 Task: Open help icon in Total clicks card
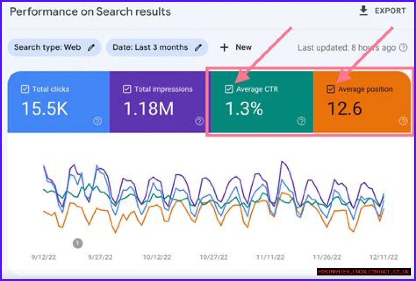click(98, 121)
